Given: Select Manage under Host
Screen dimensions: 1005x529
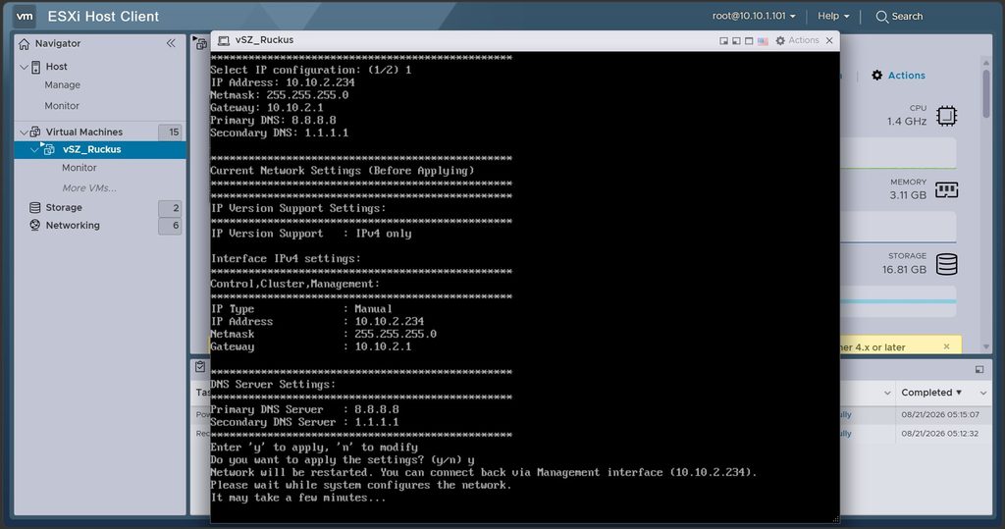Looking at the screenshot, I should (62, 84).
